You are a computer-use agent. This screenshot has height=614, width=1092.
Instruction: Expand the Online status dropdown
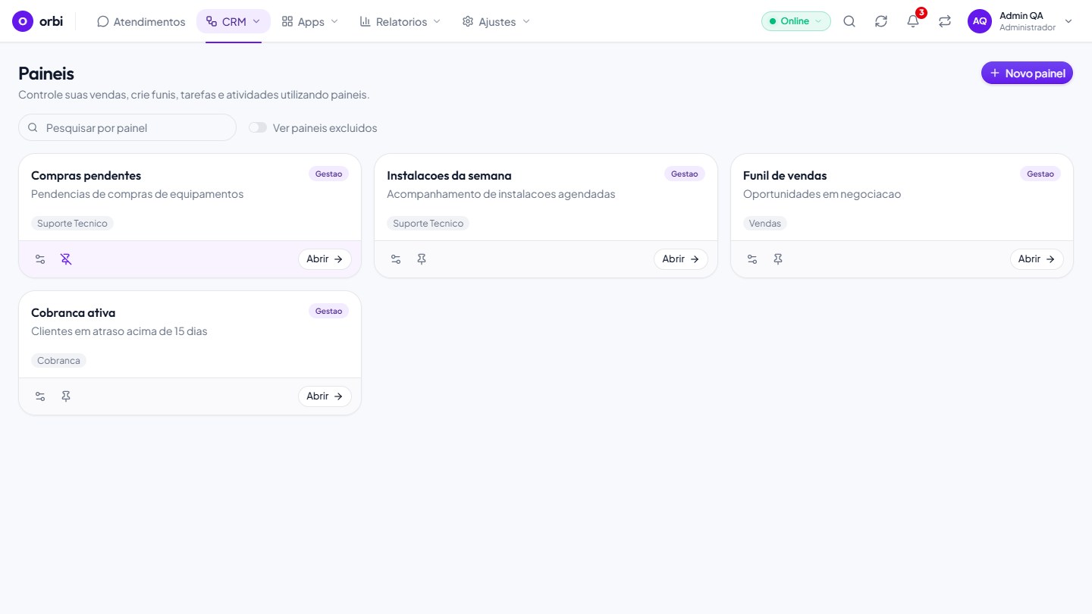[796, 21]
